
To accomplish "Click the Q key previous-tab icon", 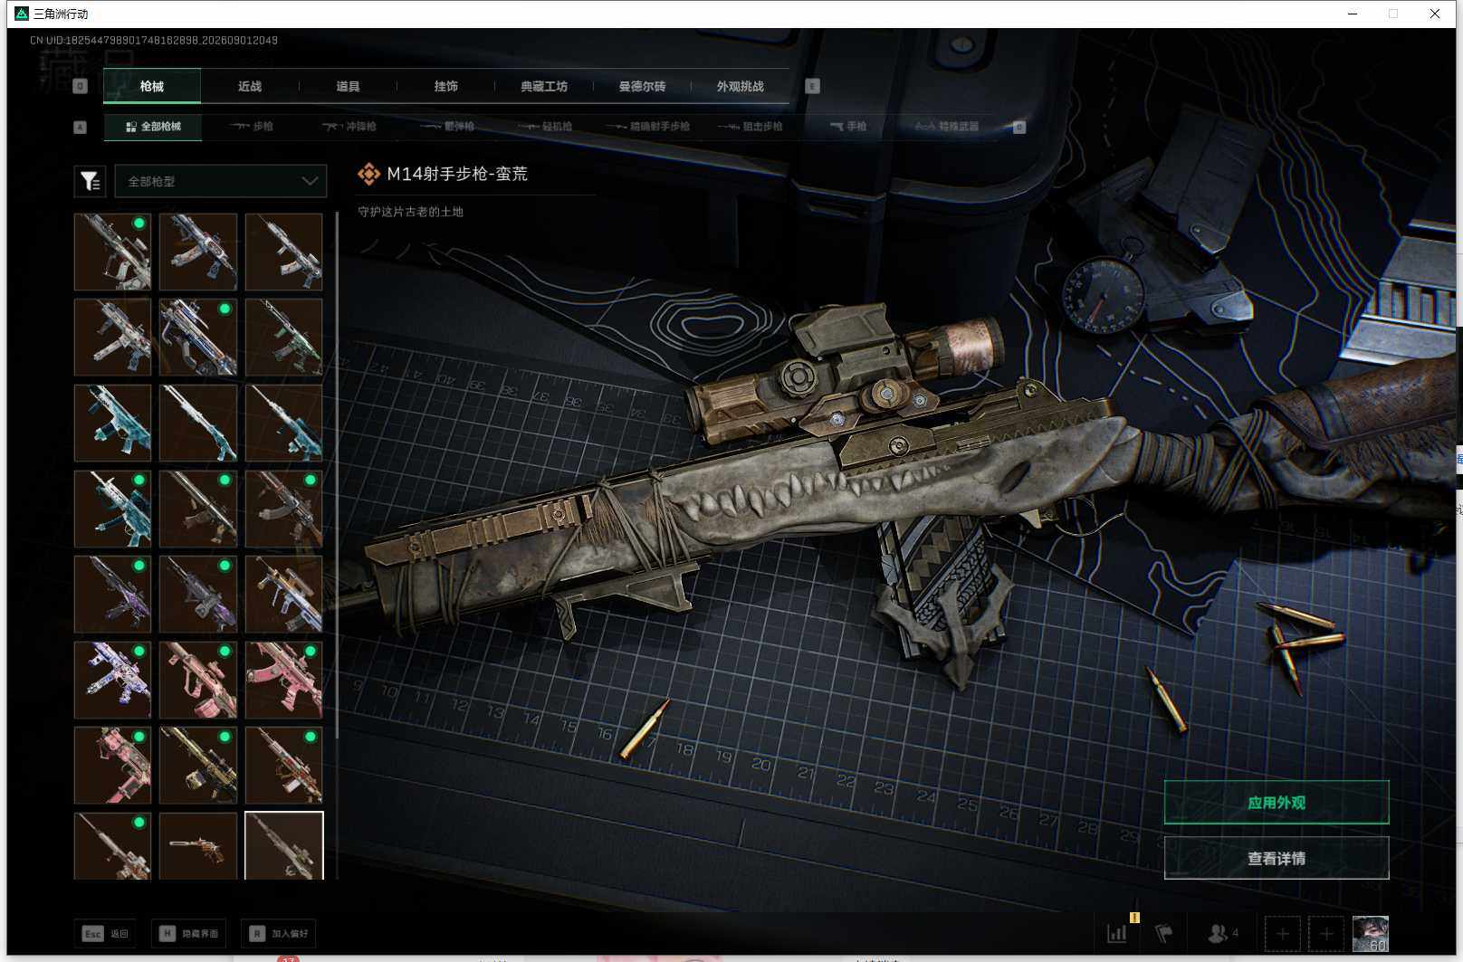I will tap(80, 86).
